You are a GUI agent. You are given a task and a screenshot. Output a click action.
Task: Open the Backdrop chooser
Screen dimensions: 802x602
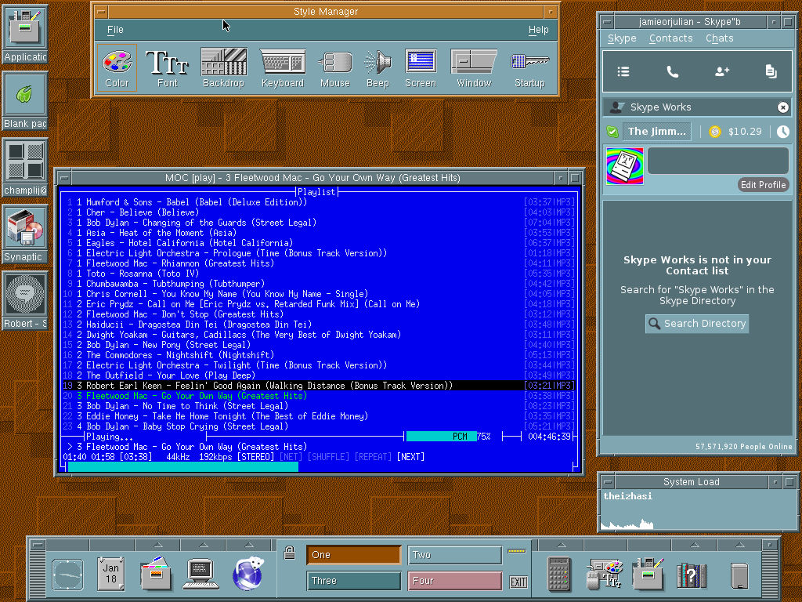223,68
